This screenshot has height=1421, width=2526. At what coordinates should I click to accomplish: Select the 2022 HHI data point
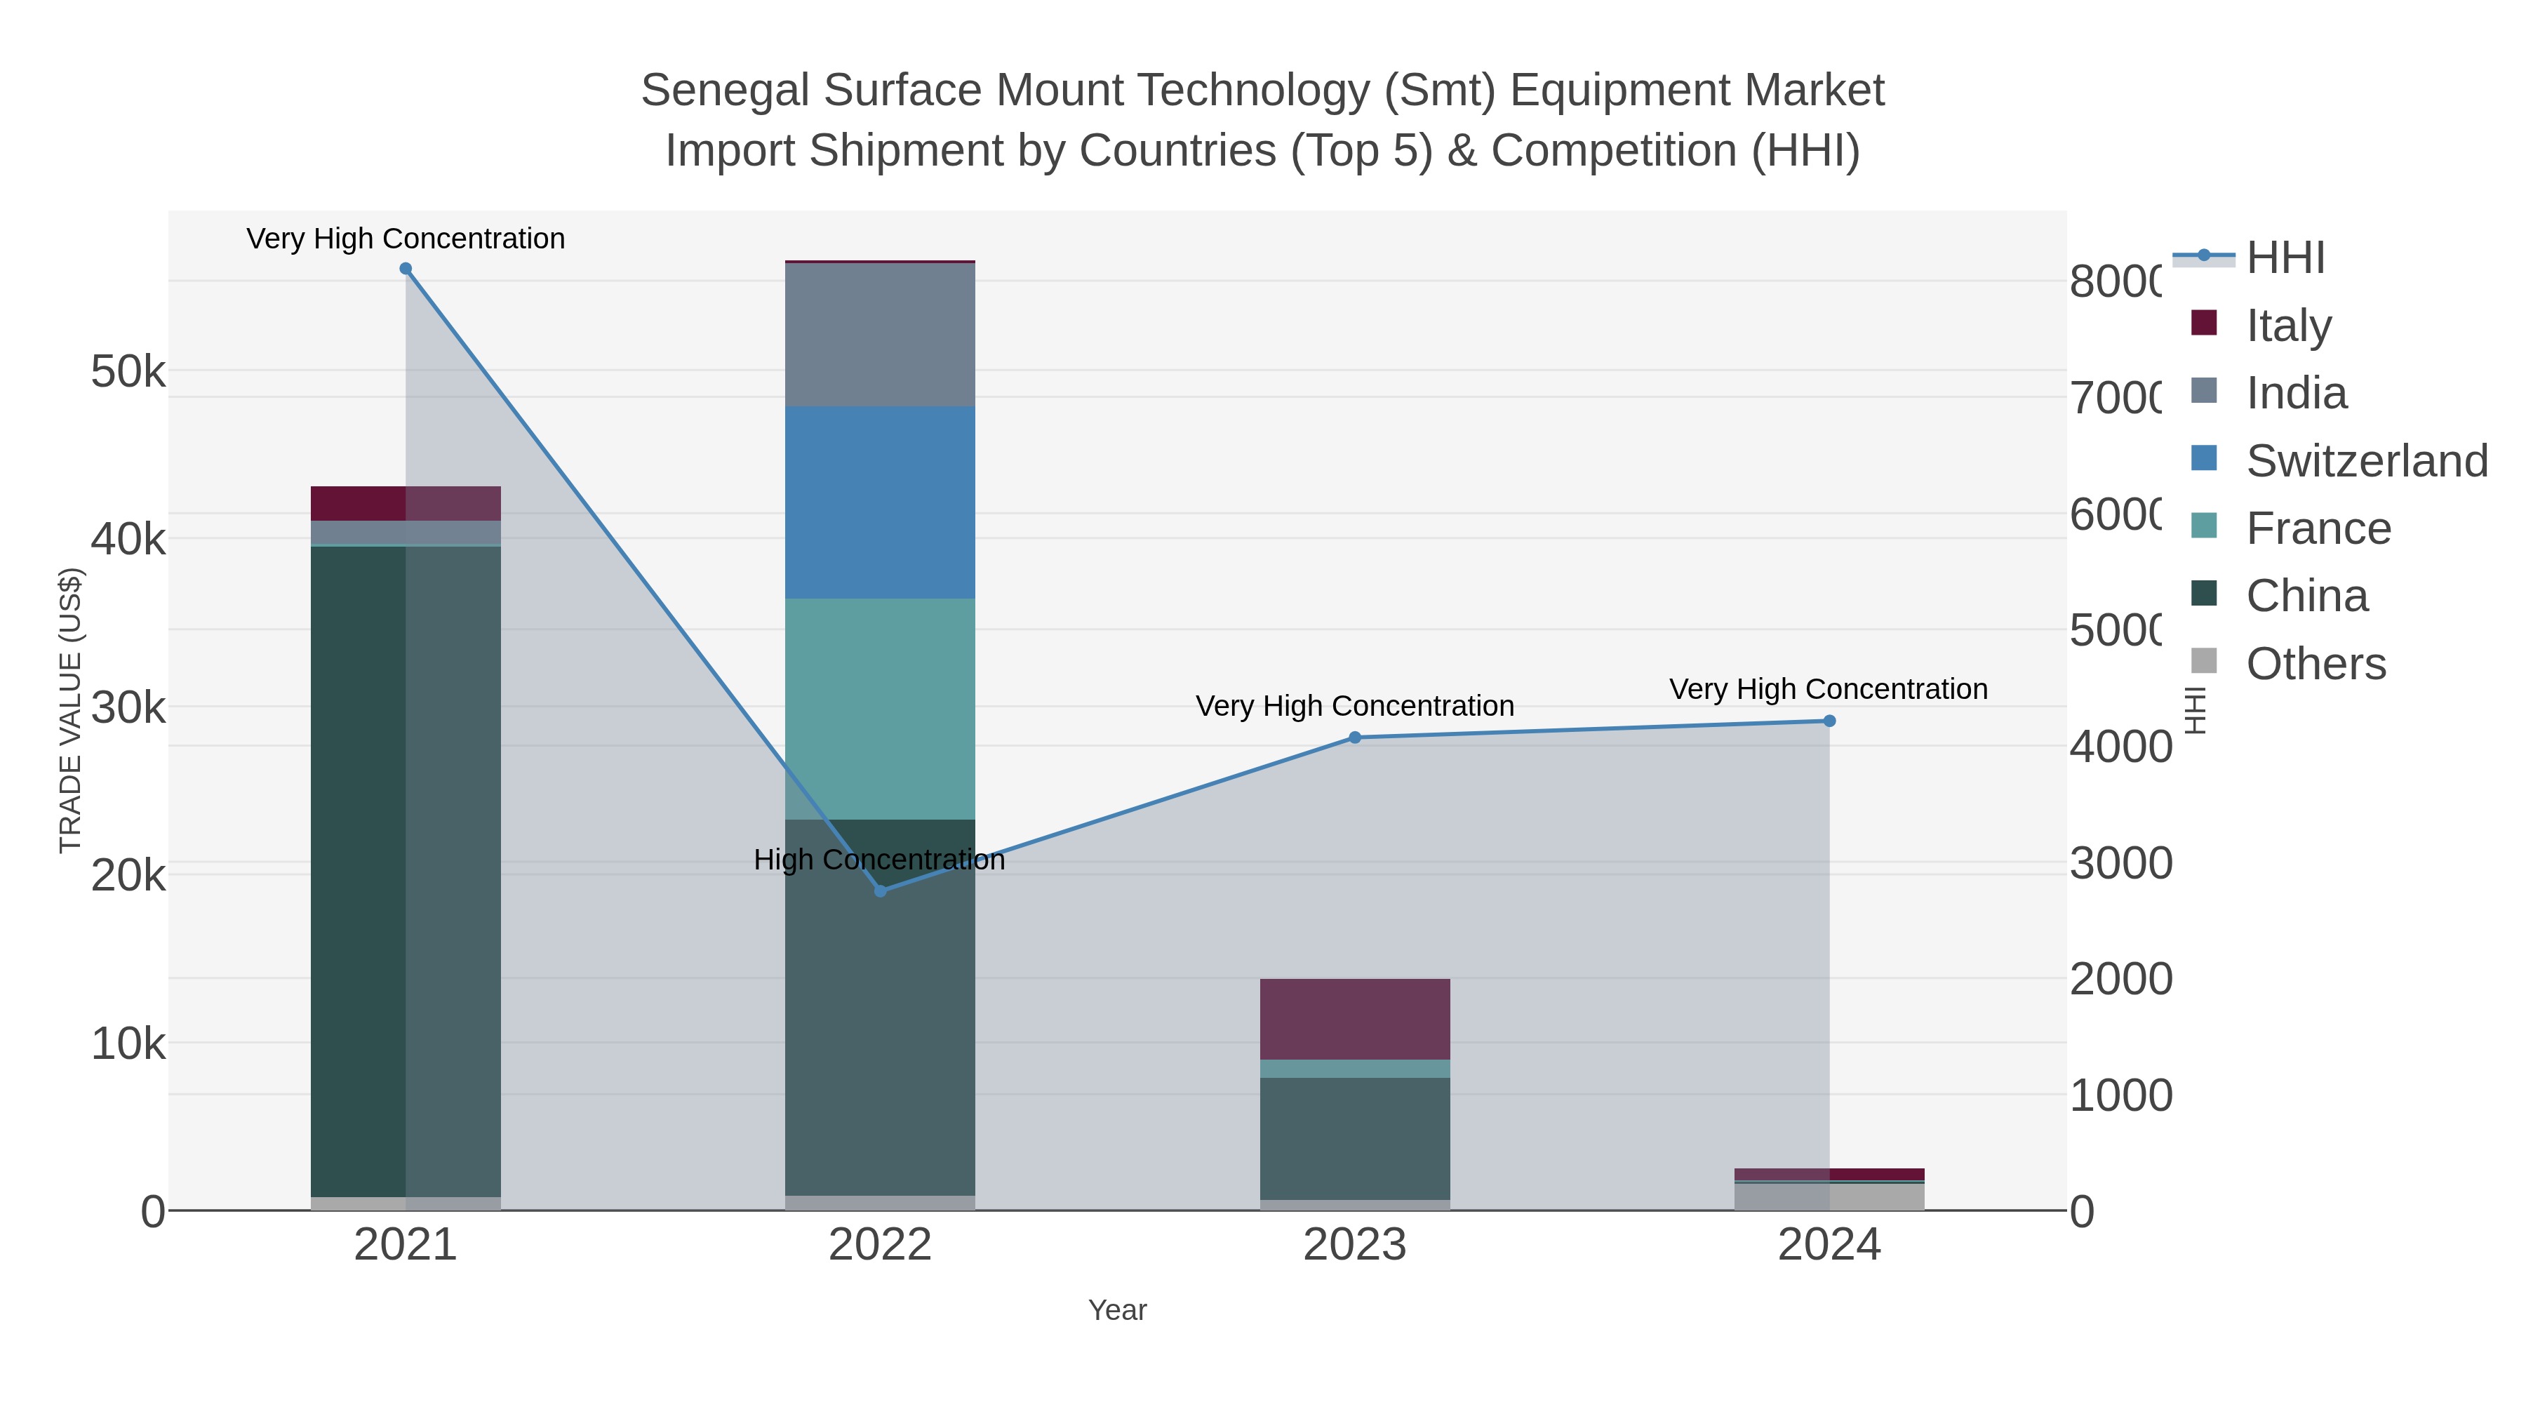(881, 890)
